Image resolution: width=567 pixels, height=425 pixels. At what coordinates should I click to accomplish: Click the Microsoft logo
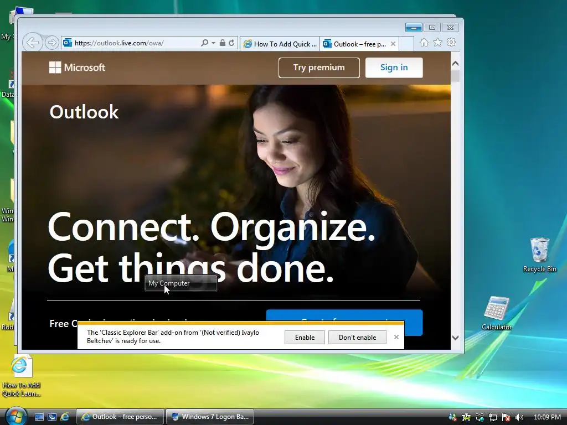77,67
